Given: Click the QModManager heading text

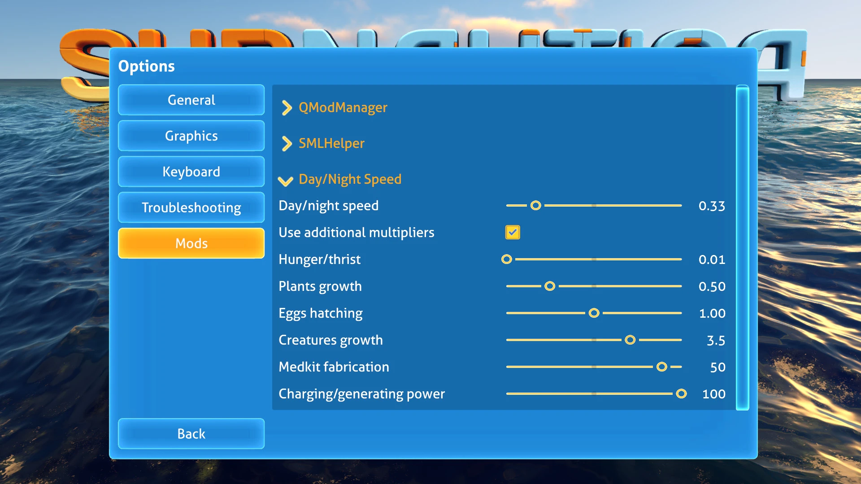Looking at the screenshot, I should (x=343, y=108).
